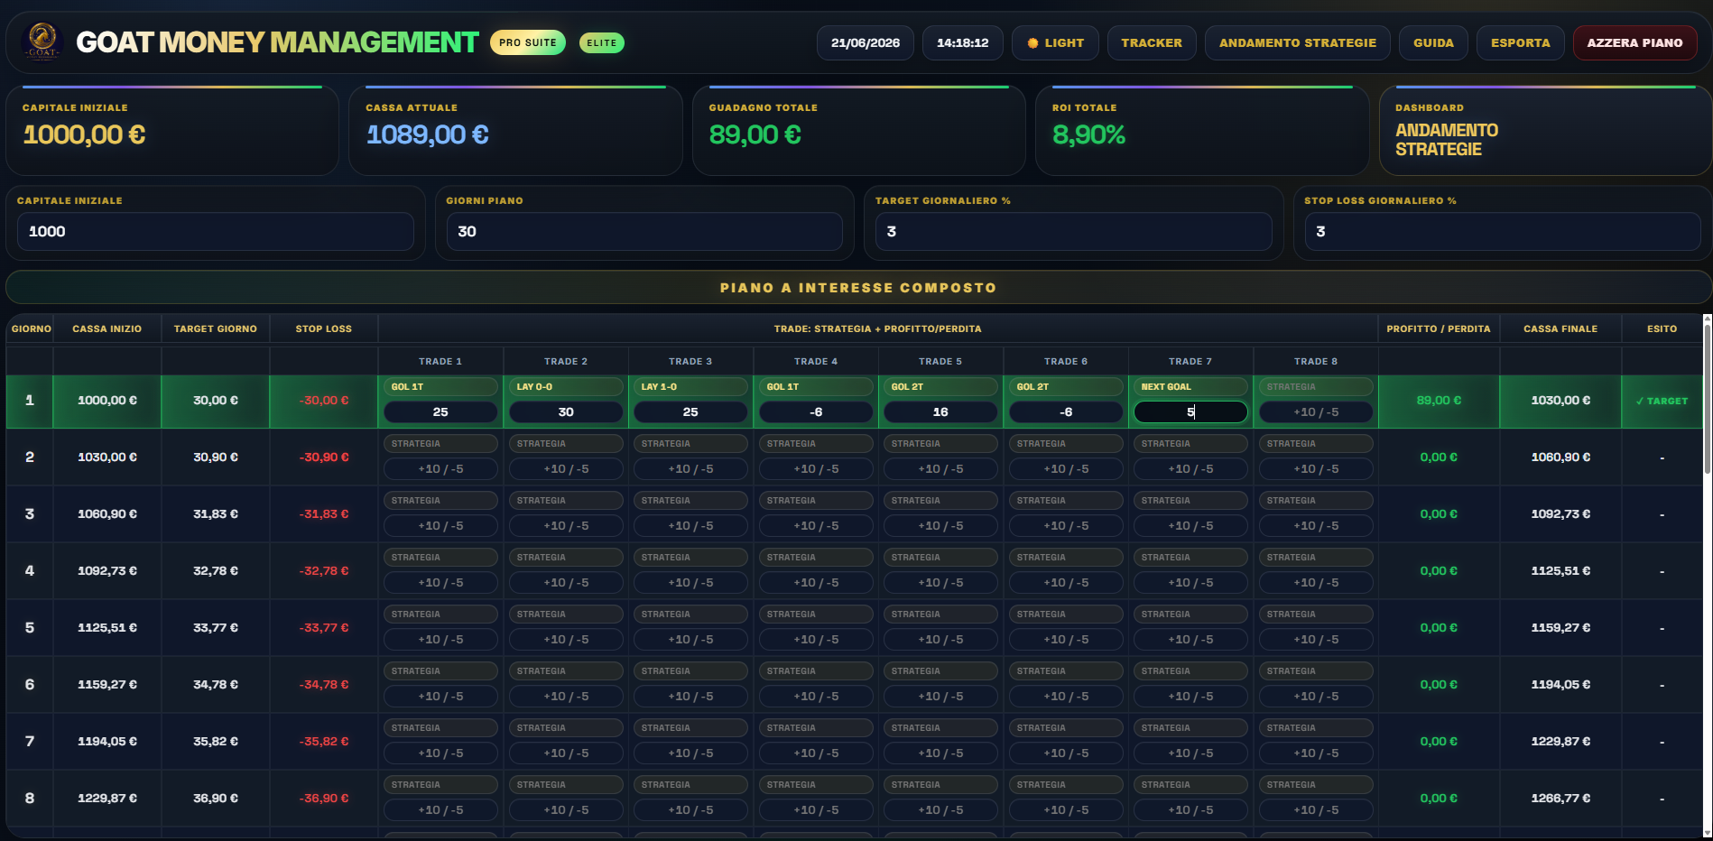Open day 6 Trade 6 STRATEGIA dropdown
The height and width of the screenshot is (841, 1713).
pos(1066,670)
